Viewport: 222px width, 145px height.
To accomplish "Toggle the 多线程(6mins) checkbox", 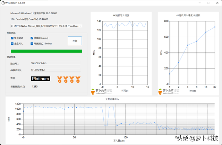I will [32, 38].
